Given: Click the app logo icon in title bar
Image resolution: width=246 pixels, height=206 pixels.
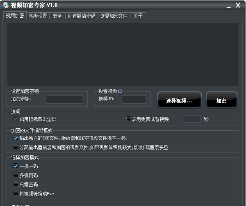Looking at the screenshot, I should pos(5,5).
